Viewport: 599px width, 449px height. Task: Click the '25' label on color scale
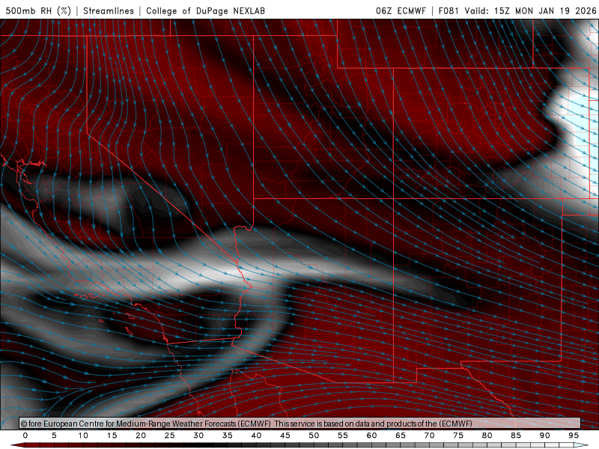tap(170, 436)
